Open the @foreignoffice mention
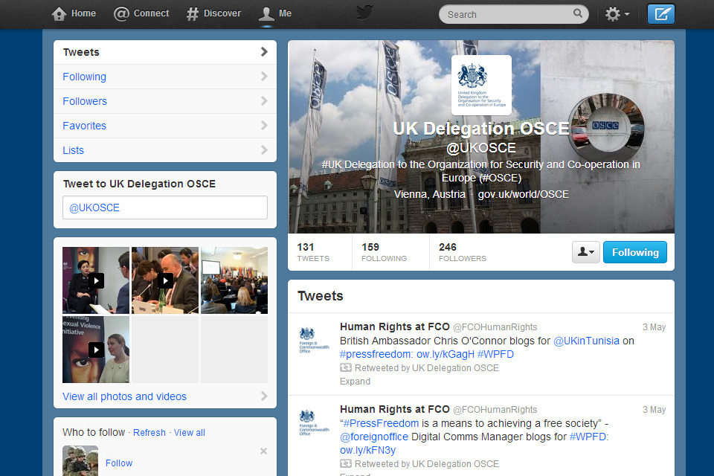714x476 pixels. (374, 437)
